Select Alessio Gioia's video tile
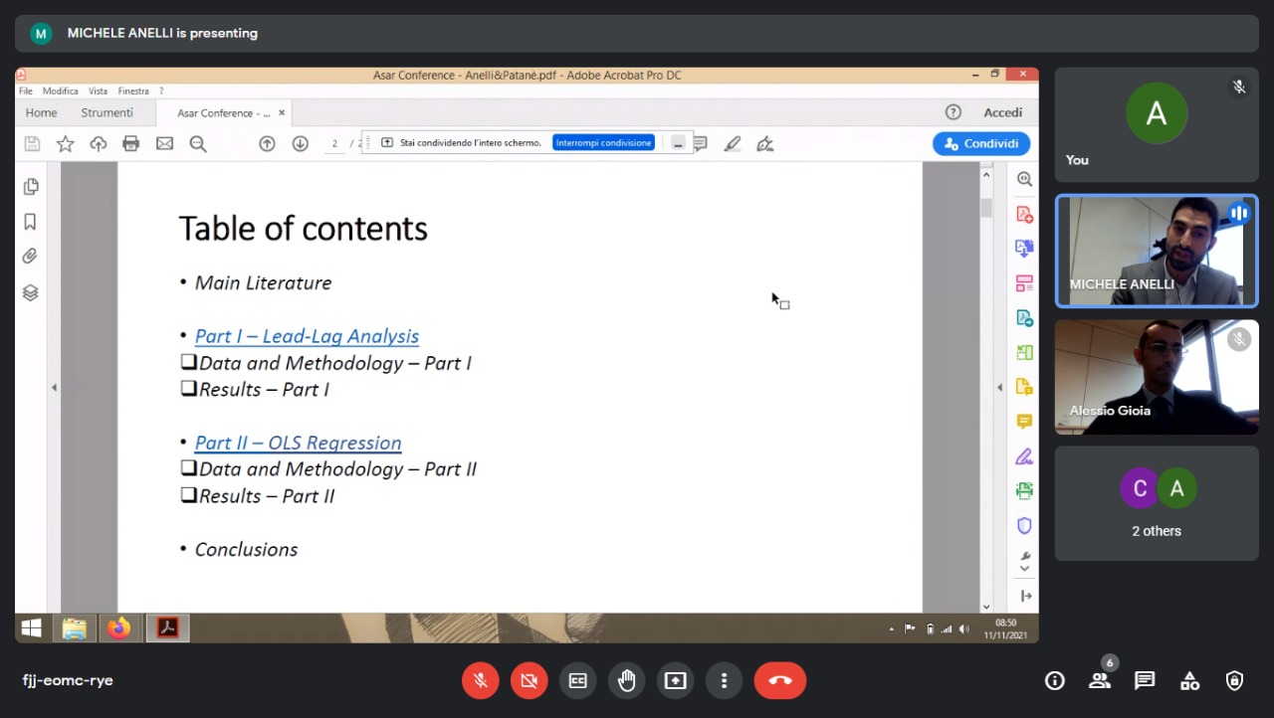Viewport: 1274px width, 718px height. click(1157, 377)
